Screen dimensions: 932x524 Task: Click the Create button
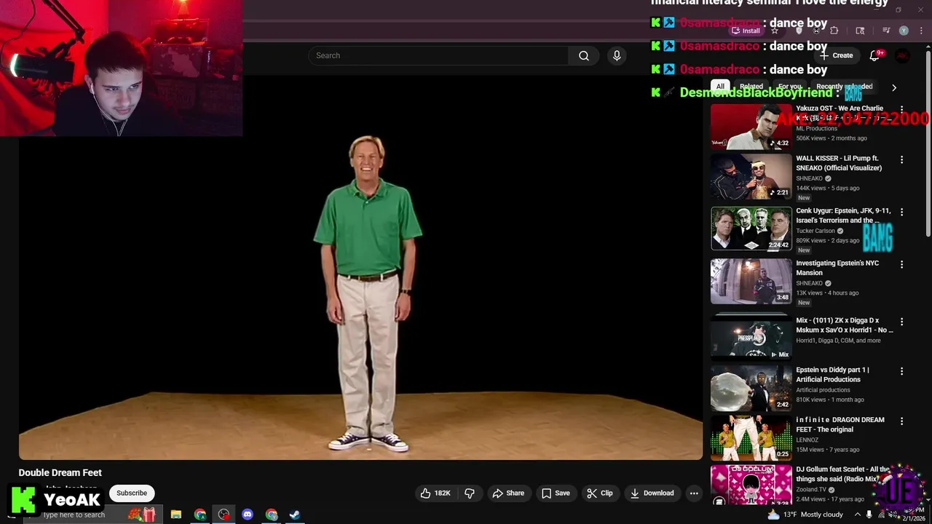click(836, 55)
